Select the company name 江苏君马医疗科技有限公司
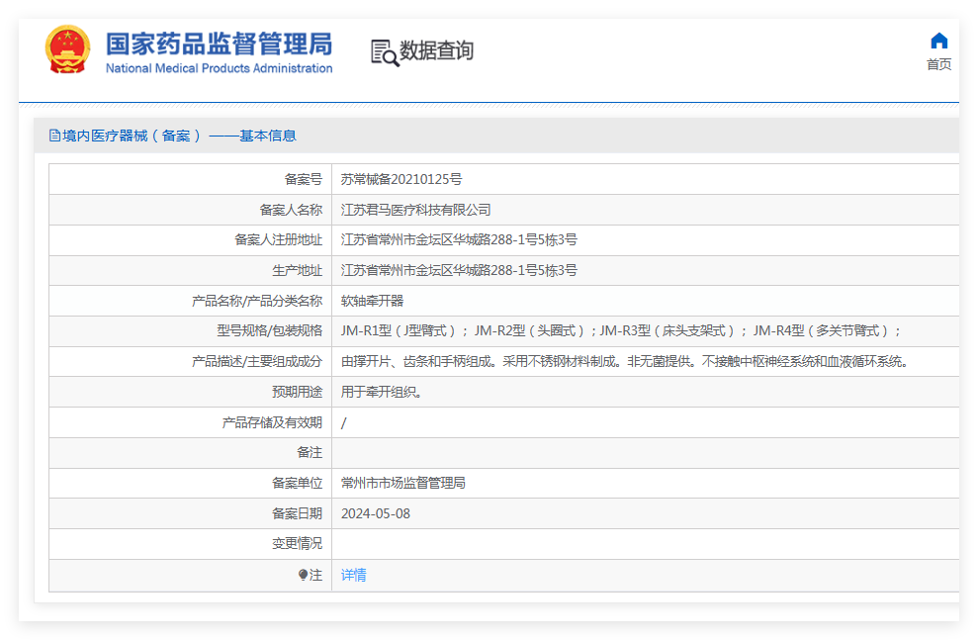The height and width of the screenshot is (640, 978). (x=415, y=210)
